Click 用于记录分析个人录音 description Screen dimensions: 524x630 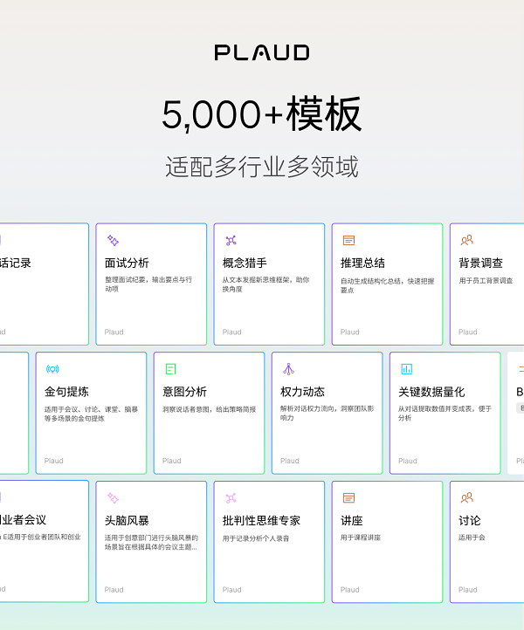256,538
